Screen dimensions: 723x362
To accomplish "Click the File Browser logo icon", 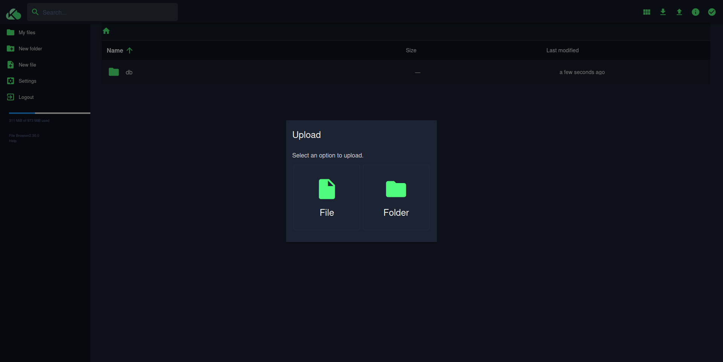I will (14, 14).
